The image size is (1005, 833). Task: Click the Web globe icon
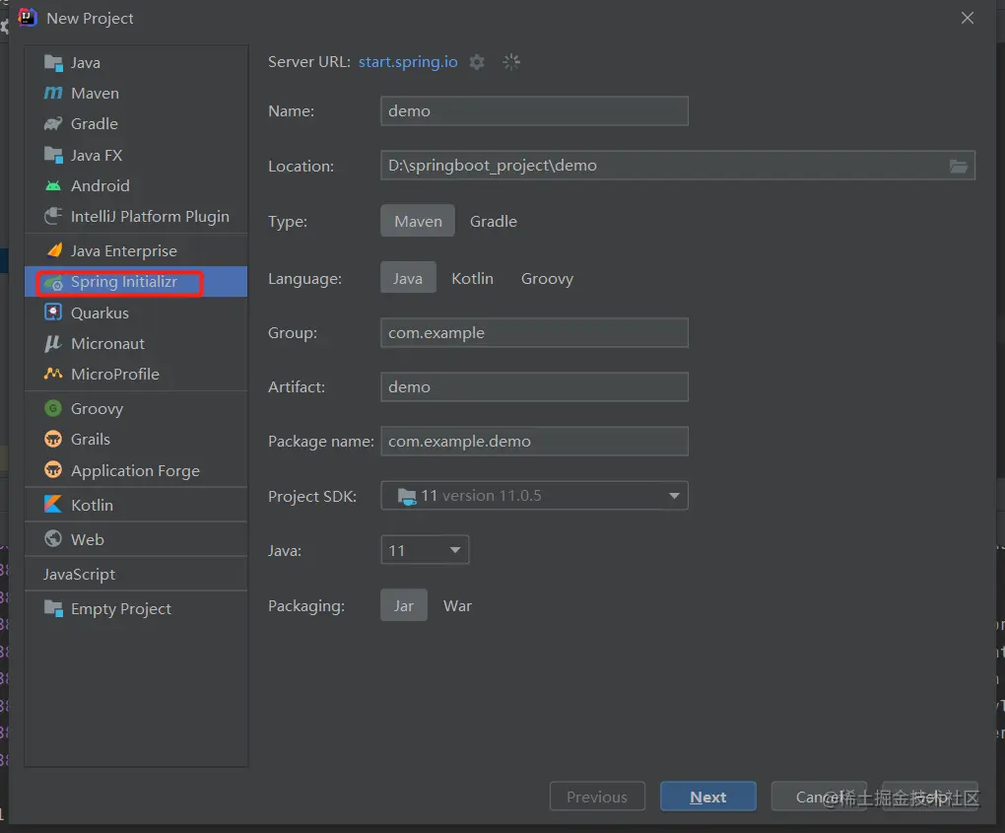pos(53,538)
